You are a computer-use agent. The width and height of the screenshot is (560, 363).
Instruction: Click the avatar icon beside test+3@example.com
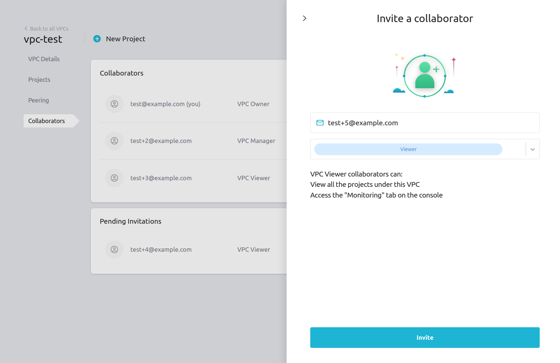114,178
